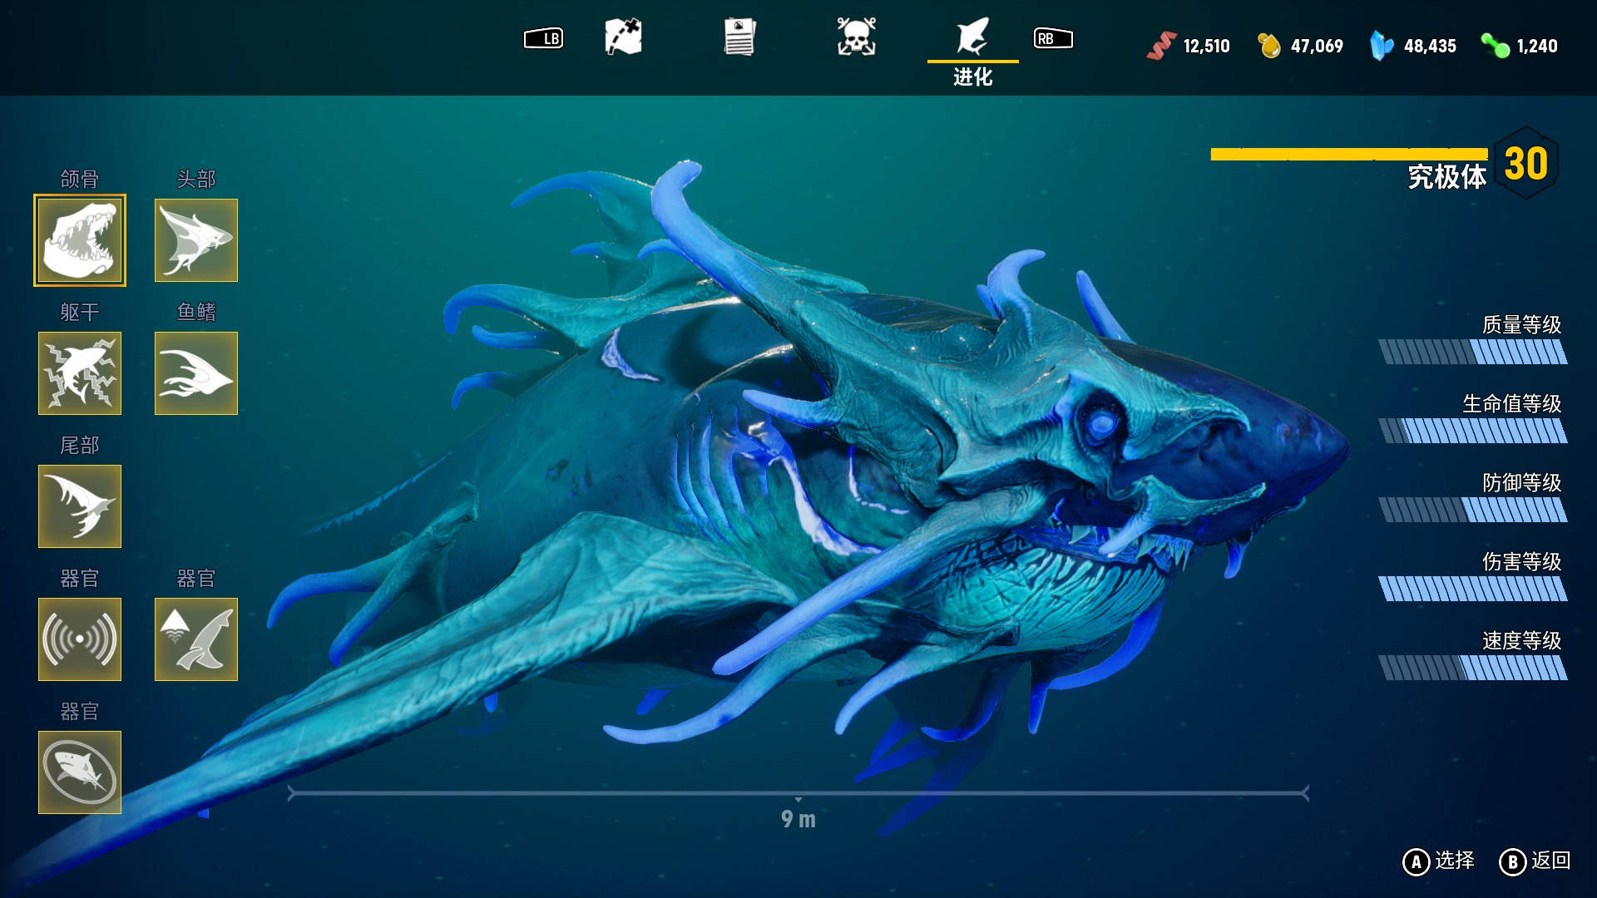Screen dimensions: 1597x898
Task: Click the blue mineral crystal icon
Action: click(x=1382, y=46)
